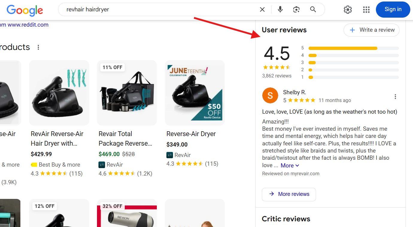The width and height of the screenshot is (413, 227).
Task: Open the Products section three-dot menu
Action: (x=38, y=47)
